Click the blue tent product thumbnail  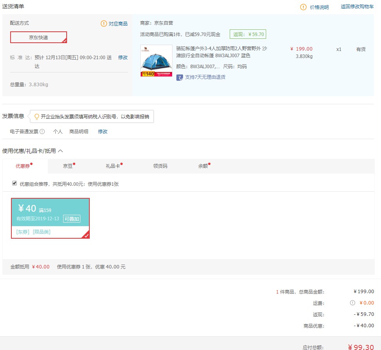[x=156, y=61]
